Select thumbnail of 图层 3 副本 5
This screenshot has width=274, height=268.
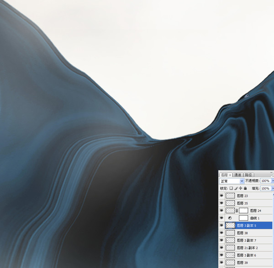coord(230,226)
